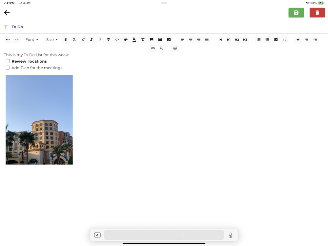The image size is (328, 246).
Task: Tap the Wi-Fi status icon
Action: coord(308,3)
